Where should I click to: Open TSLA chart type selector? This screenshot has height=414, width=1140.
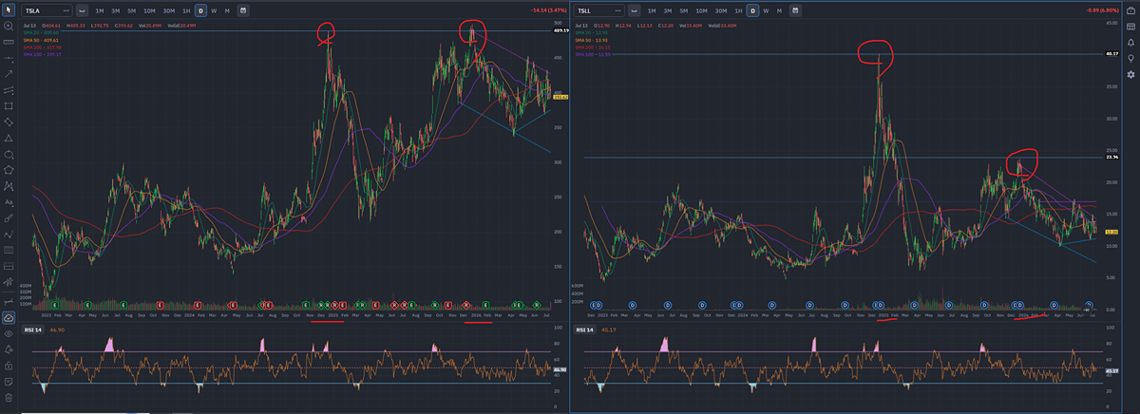pyautogui.click(x=83, y=10)
